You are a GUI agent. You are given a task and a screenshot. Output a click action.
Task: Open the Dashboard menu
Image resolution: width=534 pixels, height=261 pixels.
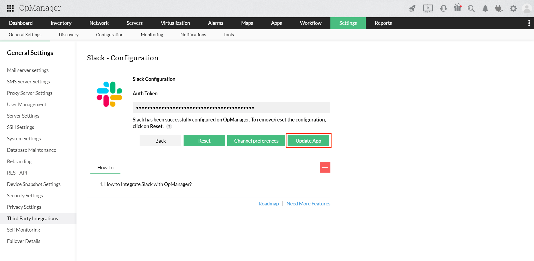coord(21,23)
